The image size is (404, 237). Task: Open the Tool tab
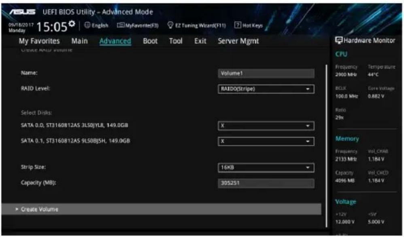pyautogui.click(x=176, y=41)
